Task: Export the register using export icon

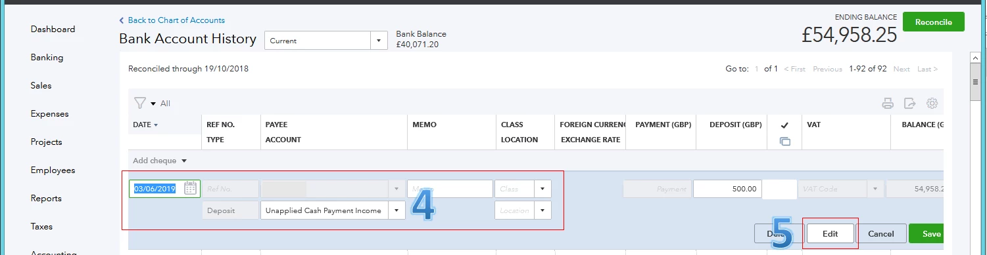Action: click(910, 103)
